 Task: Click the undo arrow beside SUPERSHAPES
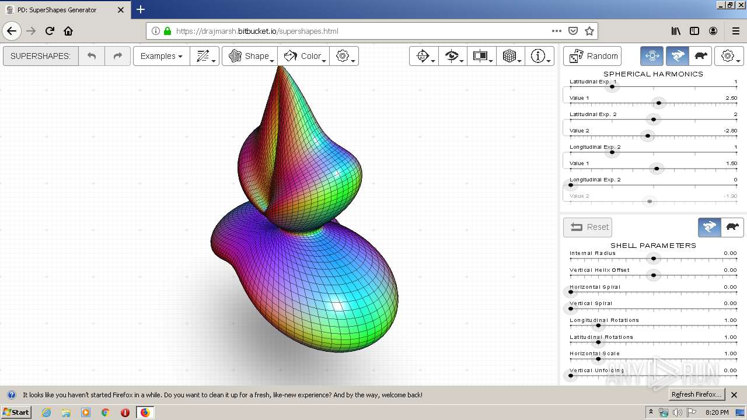[x=92, y=56]
